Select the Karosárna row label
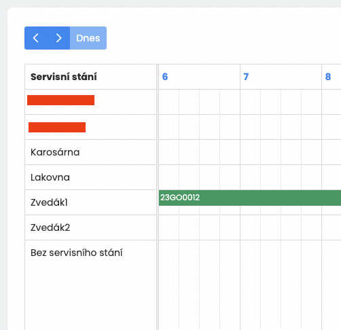 (x=55, y=152)
